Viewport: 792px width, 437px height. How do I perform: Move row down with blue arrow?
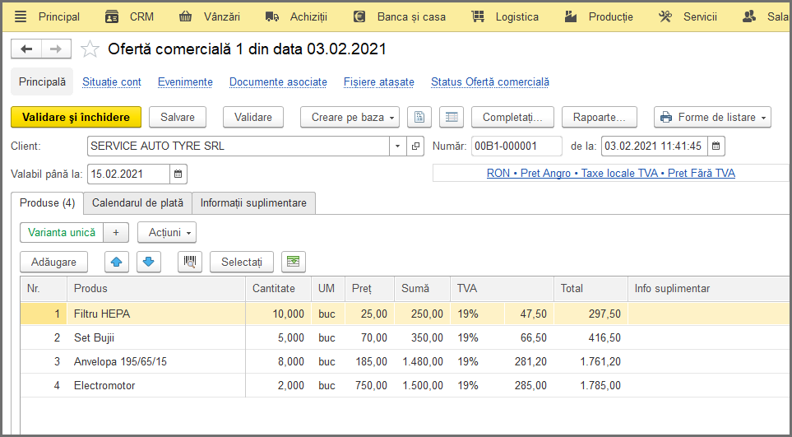point(149,262)
